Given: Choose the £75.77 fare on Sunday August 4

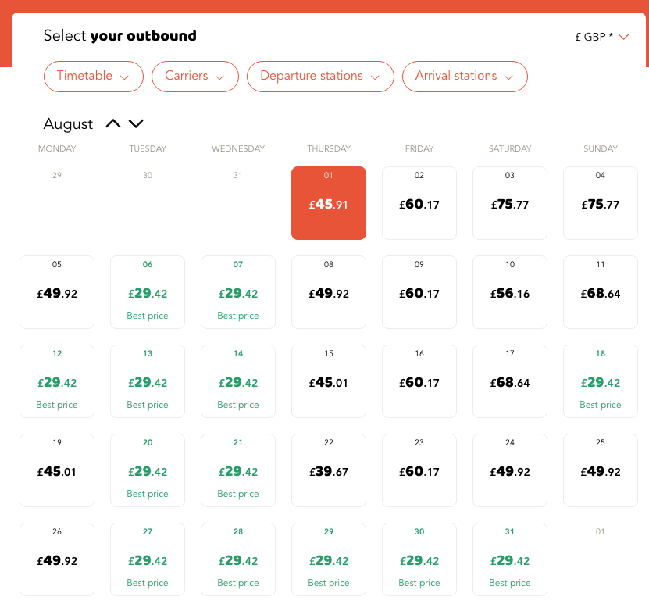Looking at the screenshot, I should [x=601, y=203].
